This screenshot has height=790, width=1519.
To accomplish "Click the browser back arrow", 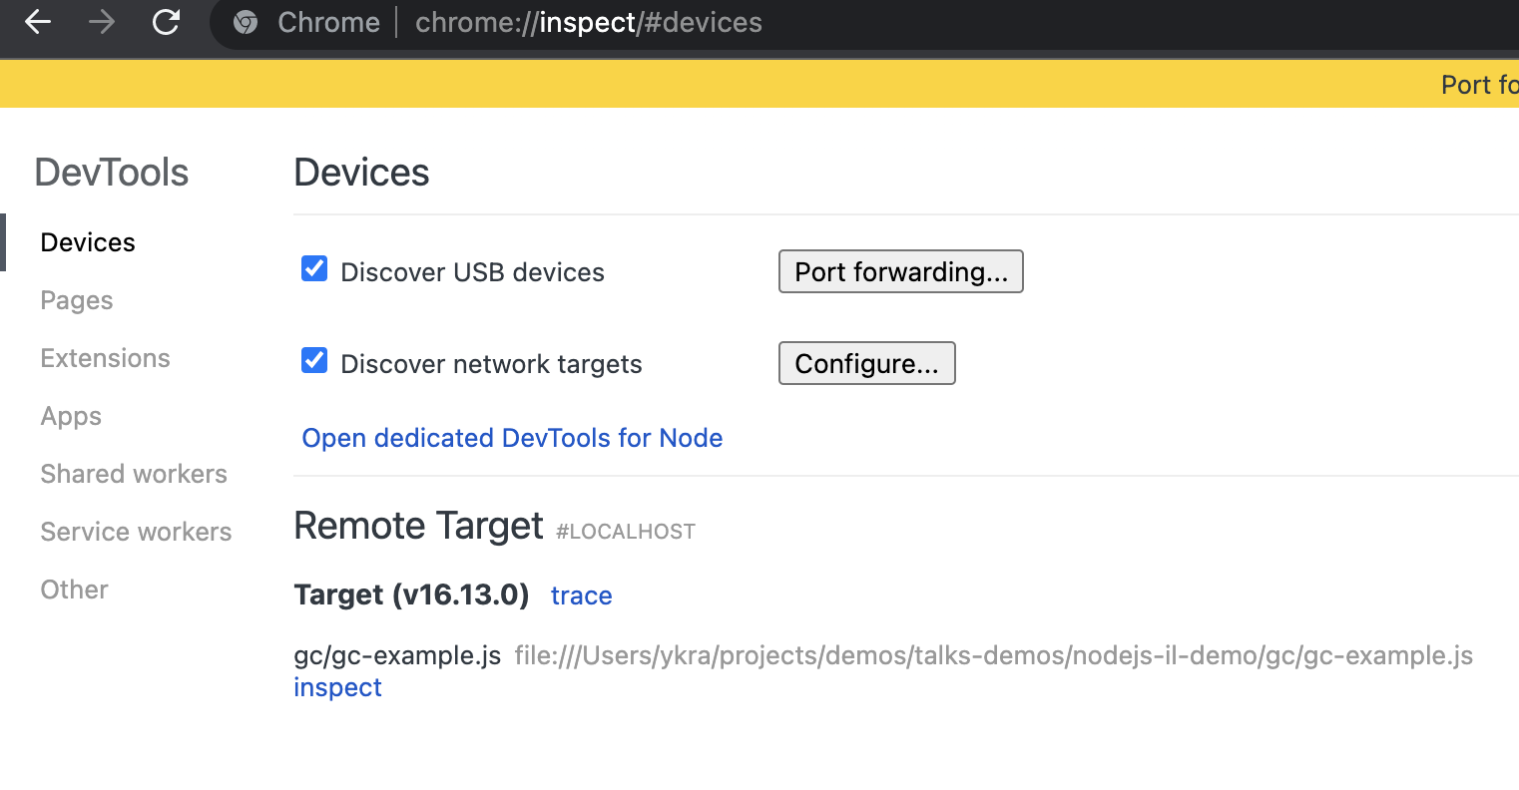I will point(38,22).
